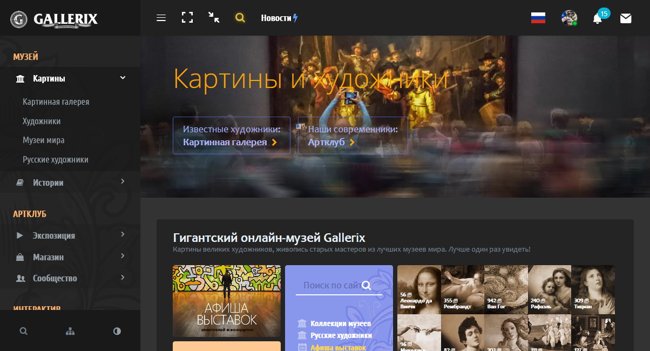Click the museum icon beside Картины
The width and height of the screenshot is (650, 351).
[21, 79]
